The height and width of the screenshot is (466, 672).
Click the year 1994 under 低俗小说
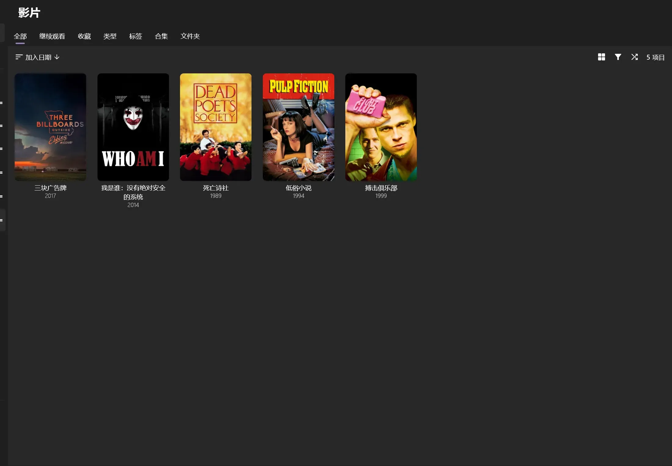pos(299,196)
